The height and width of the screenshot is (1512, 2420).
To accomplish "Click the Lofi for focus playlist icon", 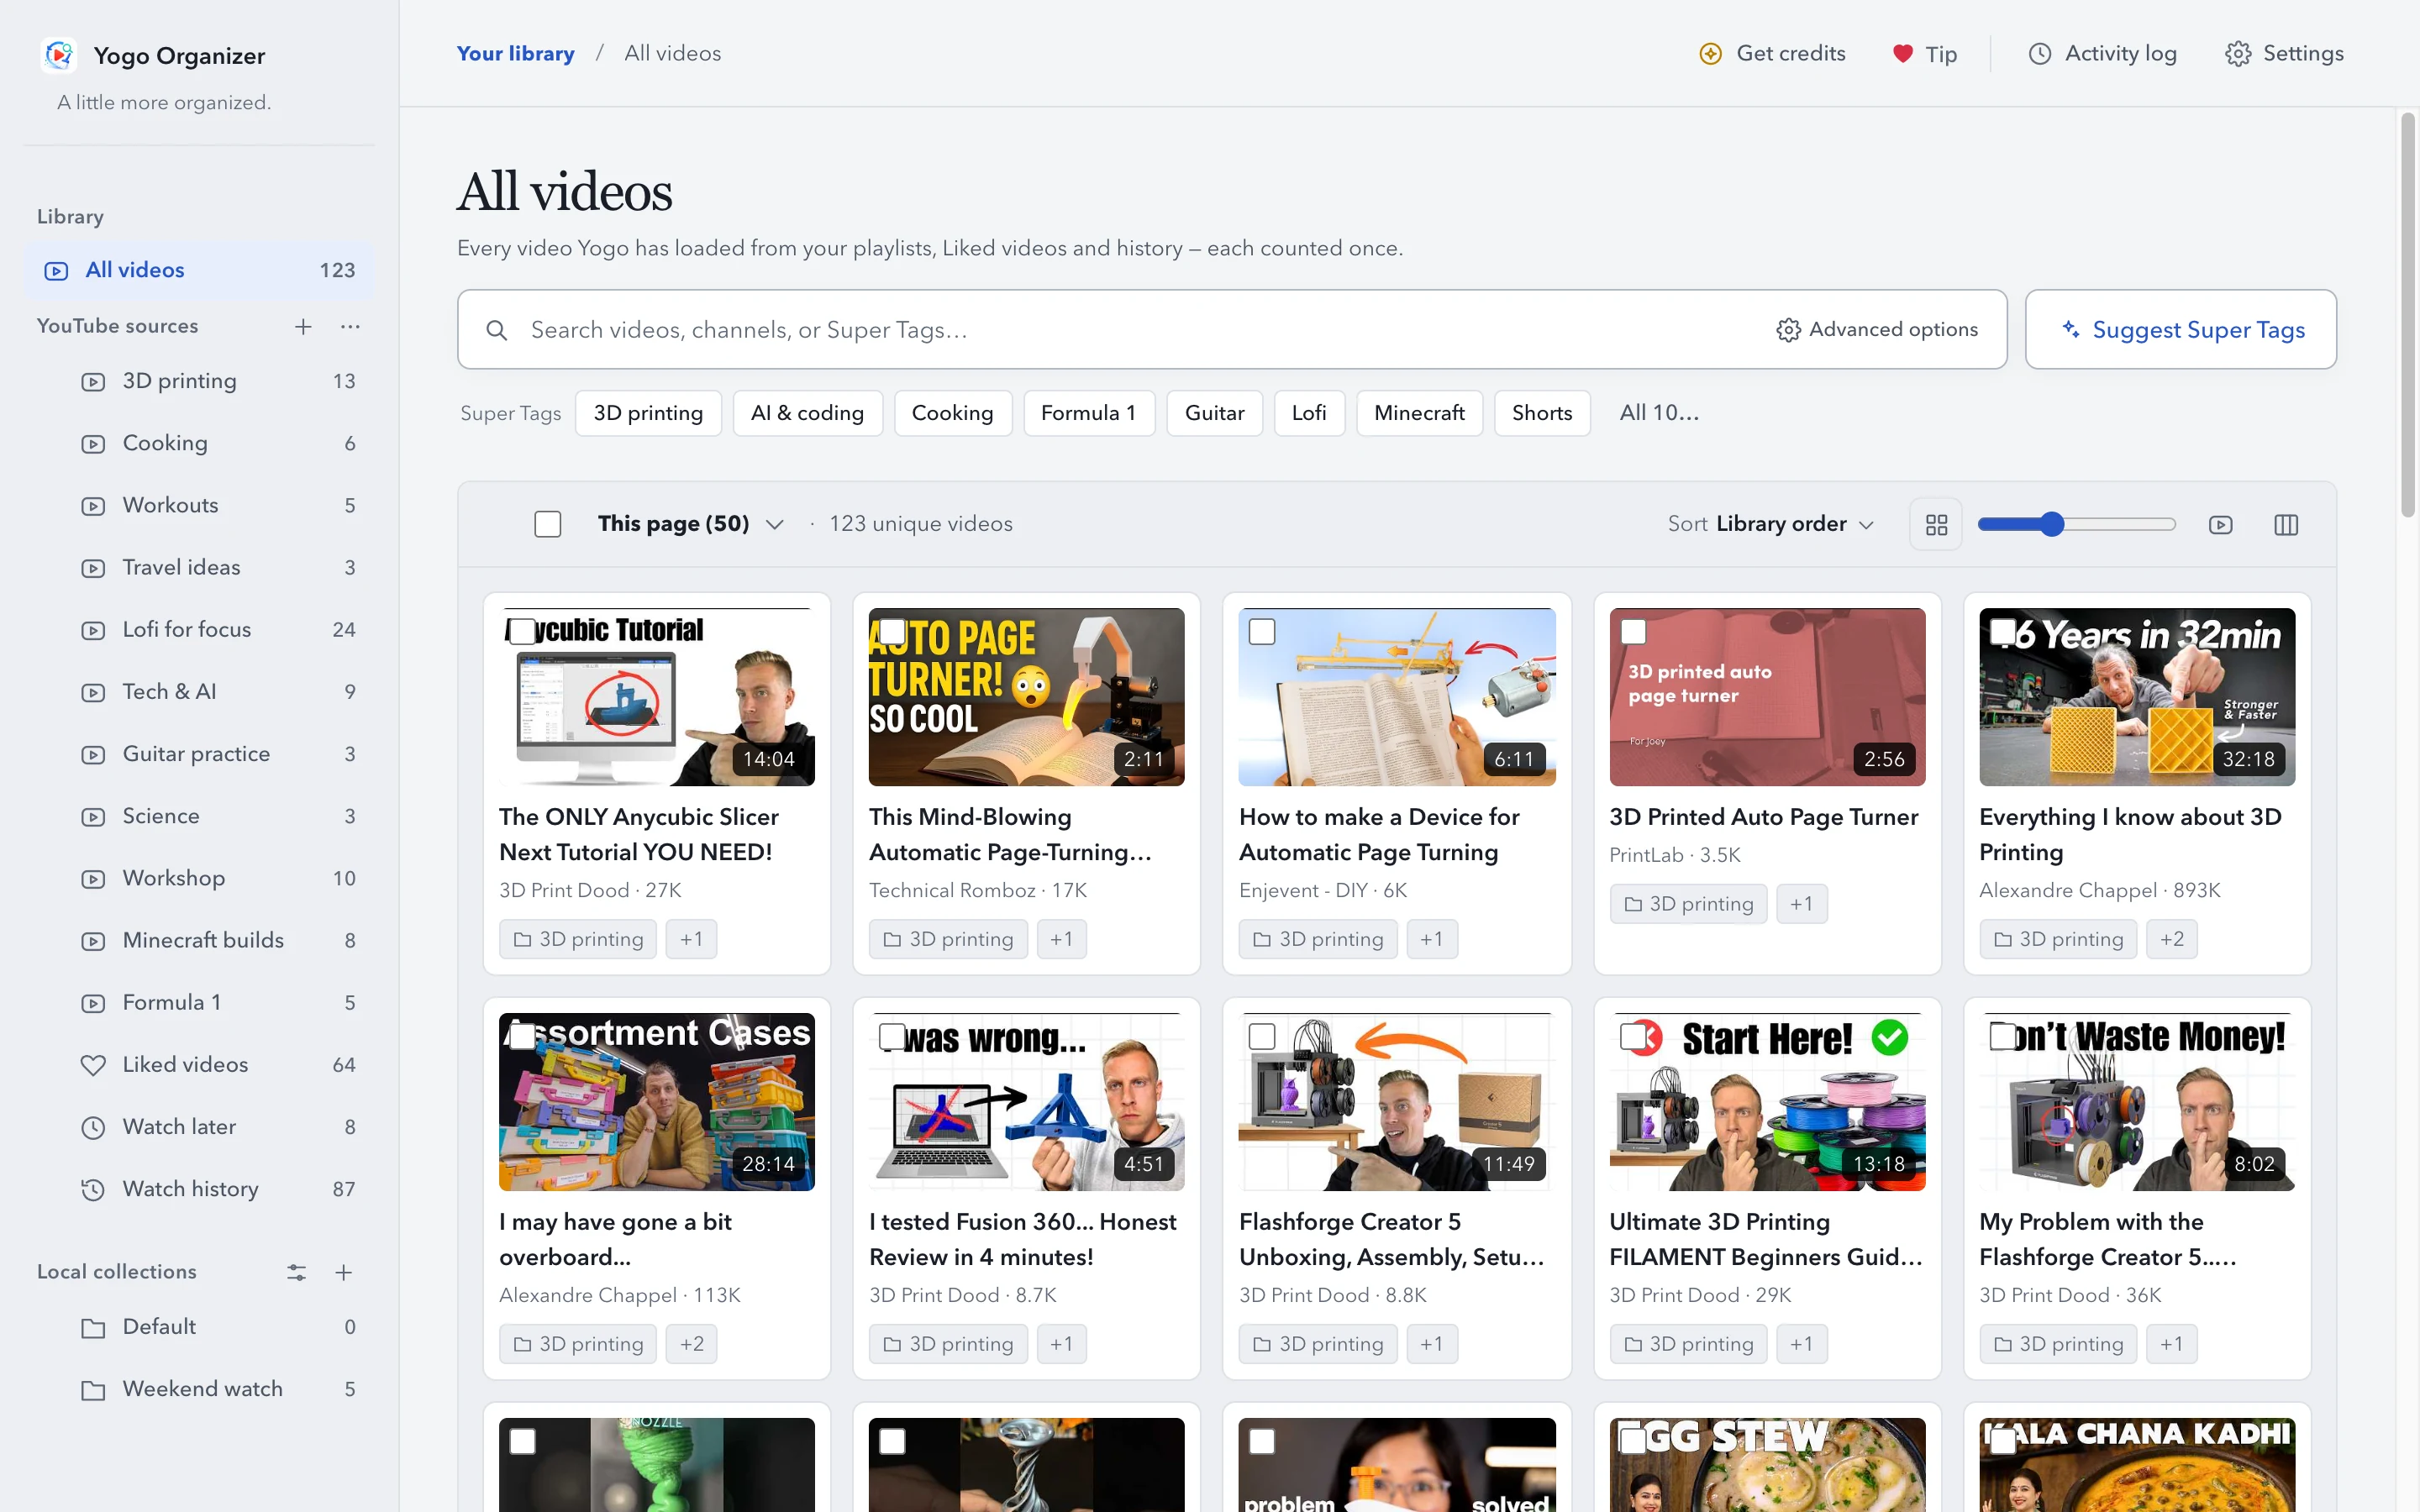I will point(93,630).
